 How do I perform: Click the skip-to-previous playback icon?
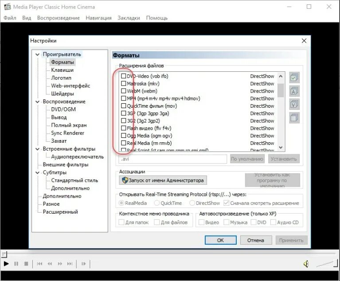pyautogui.click(x=39, y=264)
